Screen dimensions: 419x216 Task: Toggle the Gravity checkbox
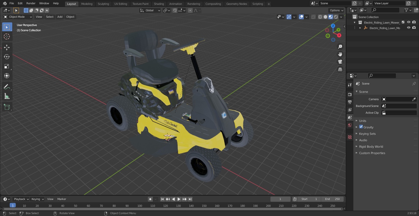pyautogui.click(x=361, y=127)
